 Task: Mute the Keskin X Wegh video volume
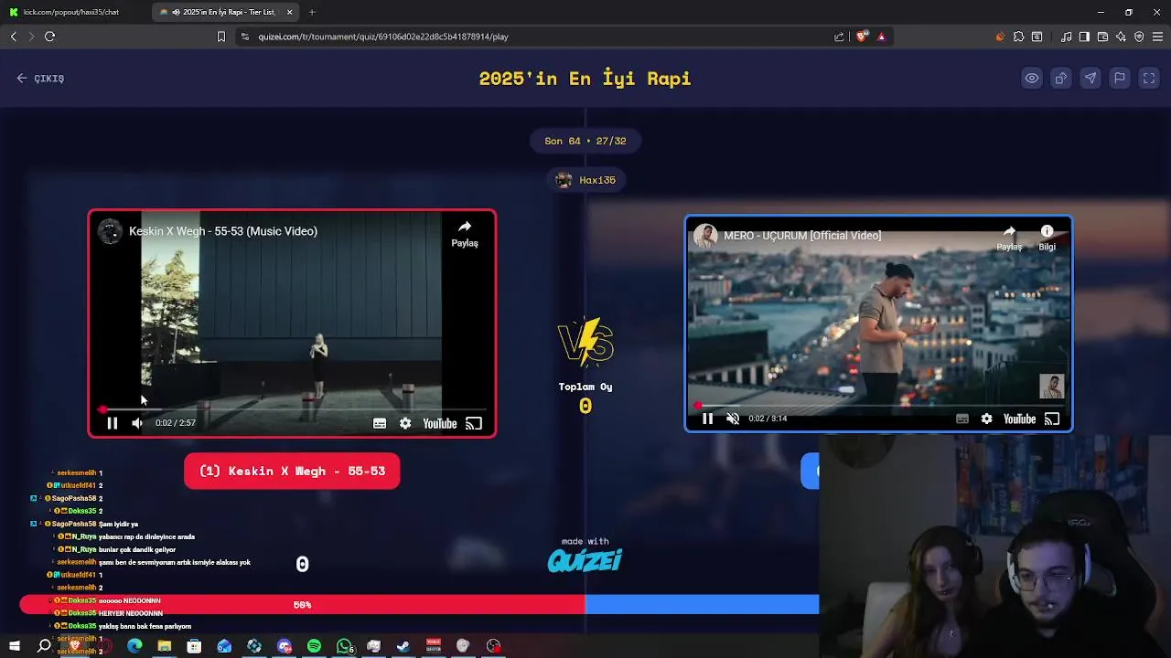pyautogui.click(x=137, y=423)
